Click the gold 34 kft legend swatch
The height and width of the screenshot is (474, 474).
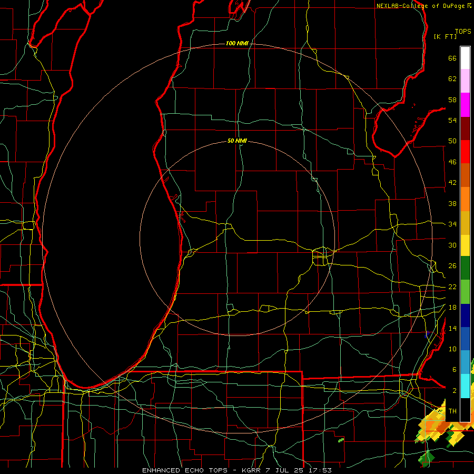pos(465,223)
